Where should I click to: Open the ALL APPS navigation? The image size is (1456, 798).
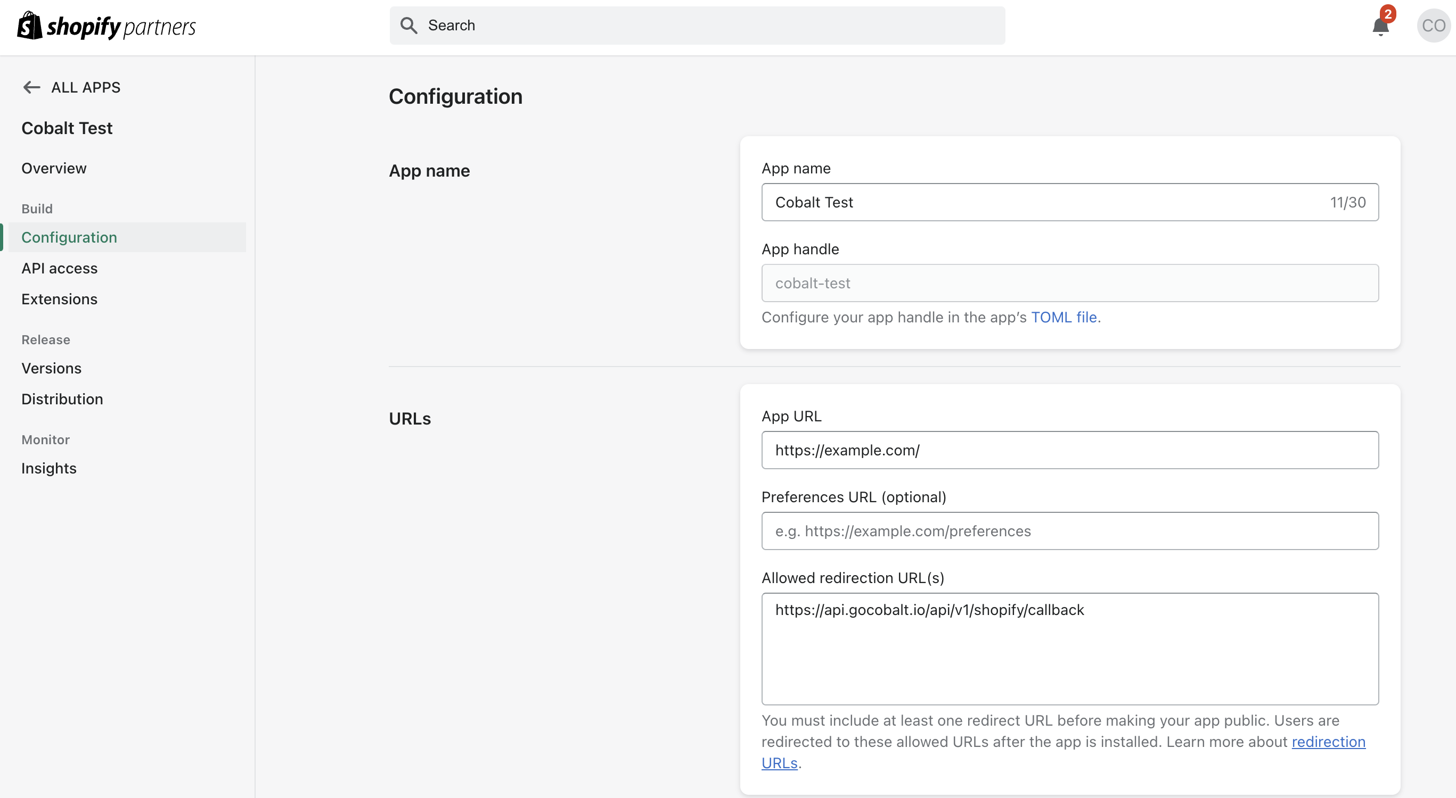[86, 87]
